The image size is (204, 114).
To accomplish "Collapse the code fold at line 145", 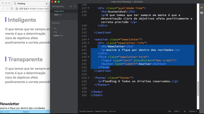I will [89, 43].
